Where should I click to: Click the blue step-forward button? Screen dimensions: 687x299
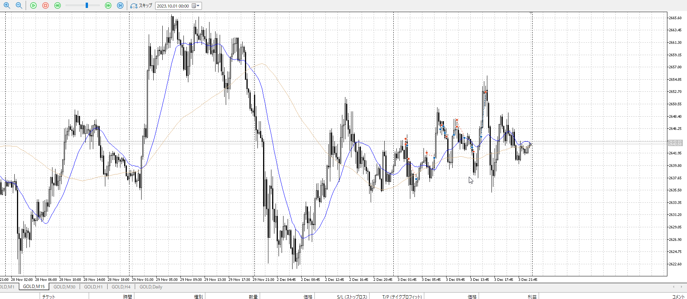pos(120,6)
